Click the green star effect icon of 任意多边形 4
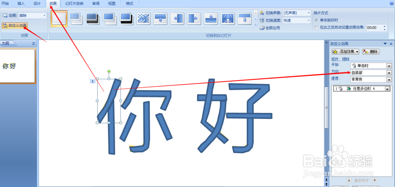Screen dimensions: 395x187 pos(349,88)
